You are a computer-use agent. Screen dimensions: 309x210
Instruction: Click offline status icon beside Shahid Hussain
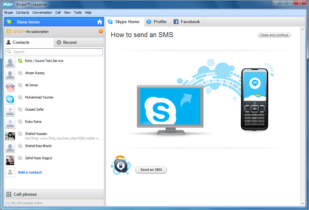[20, 134]
